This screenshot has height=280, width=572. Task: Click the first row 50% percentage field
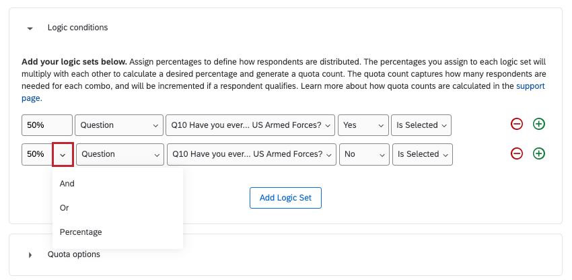point(47,125)
